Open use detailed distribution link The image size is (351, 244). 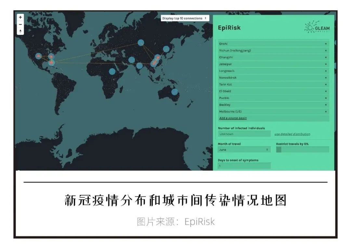[292, 134]
